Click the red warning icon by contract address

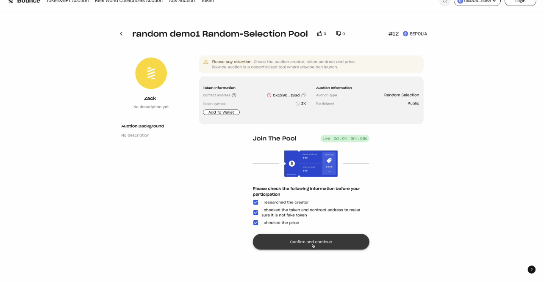269,96
